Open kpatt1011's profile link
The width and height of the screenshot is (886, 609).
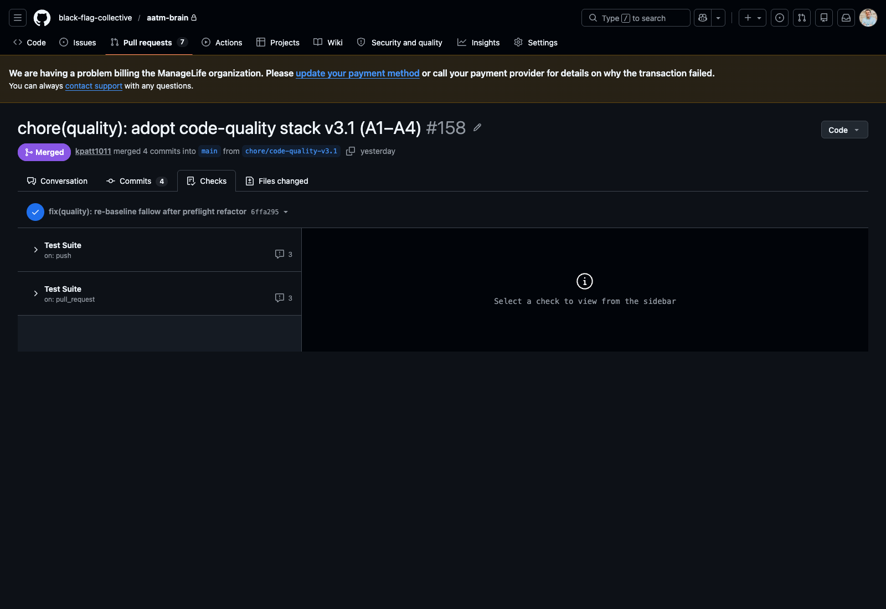click(x=93, y=151)
